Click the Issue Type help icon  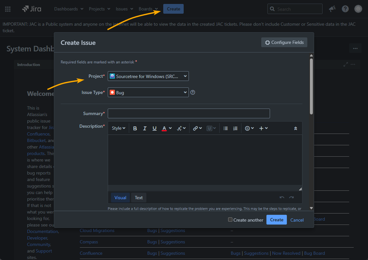[x=193, y=92]
